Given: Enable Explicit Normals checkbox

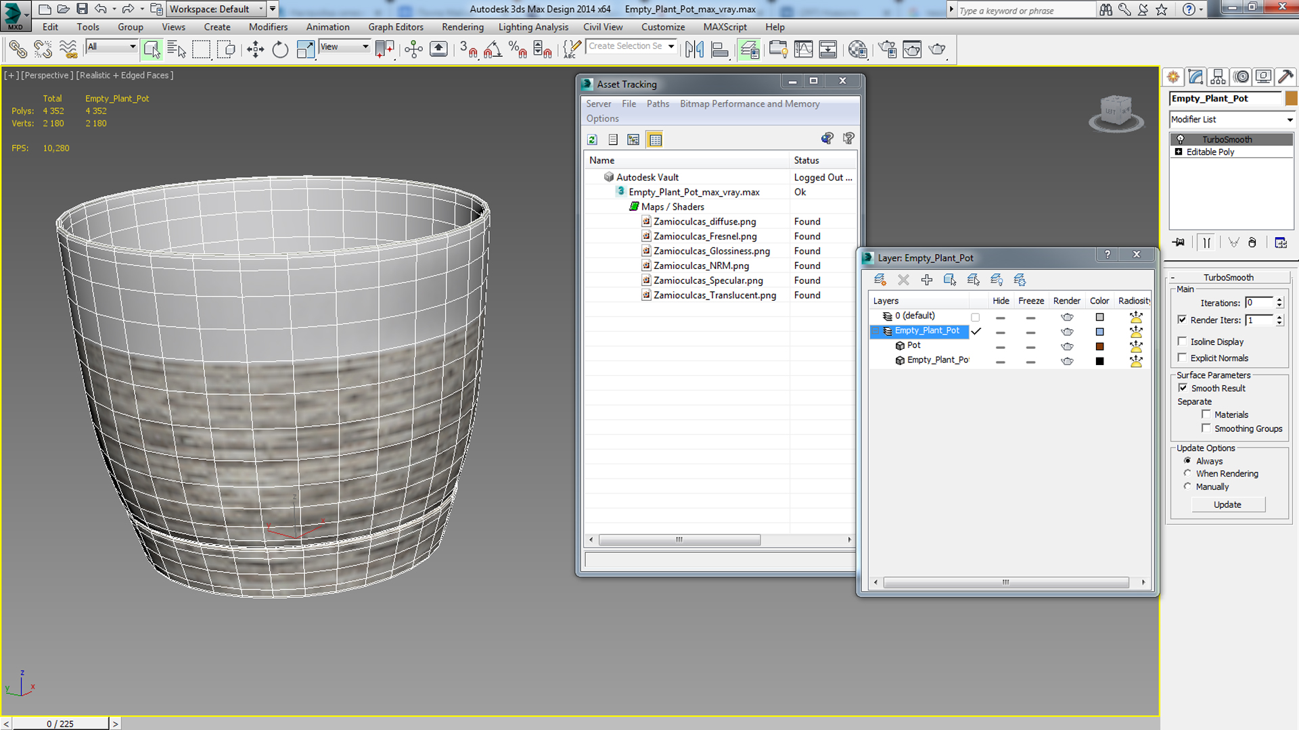Looking at the screenshot, I should click(1182, 358).
